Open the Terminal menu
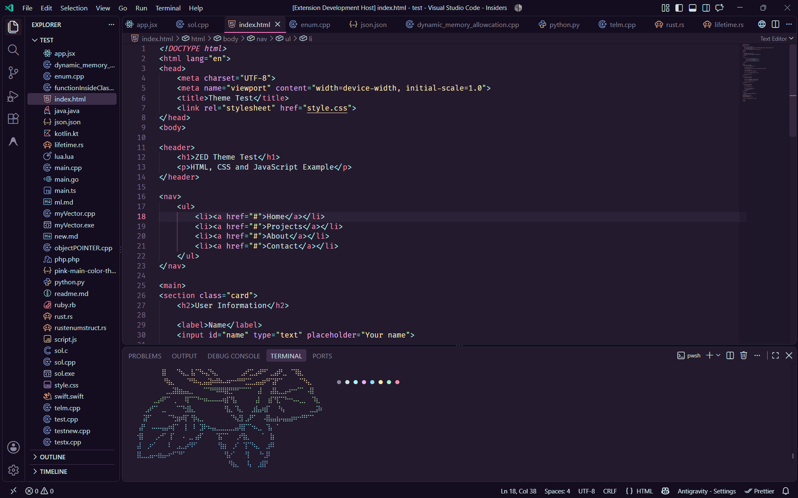798x498 pixels. [x=168, y=8]
